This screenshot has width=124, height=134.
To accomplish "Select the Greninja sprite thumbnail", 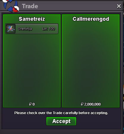I will 11,29.
